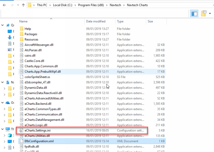Open recent locations dropdown arrow

point(18,5)
